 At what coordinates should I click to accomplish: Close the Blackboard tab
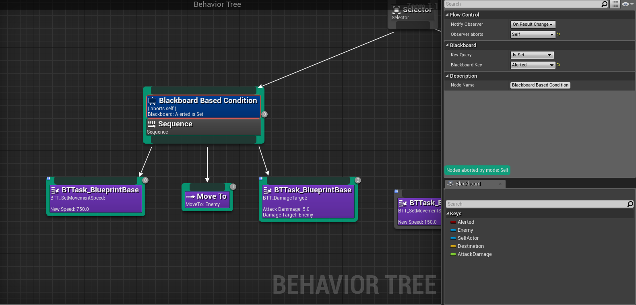[500, 184]
